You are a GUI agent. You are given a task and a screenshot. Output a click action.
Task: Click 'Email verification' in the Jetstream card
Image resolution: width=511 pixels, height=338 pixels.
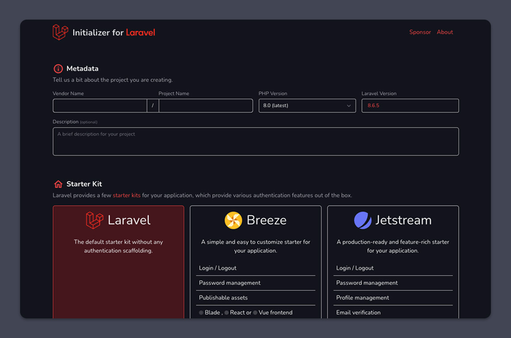[x=359, y=313]
